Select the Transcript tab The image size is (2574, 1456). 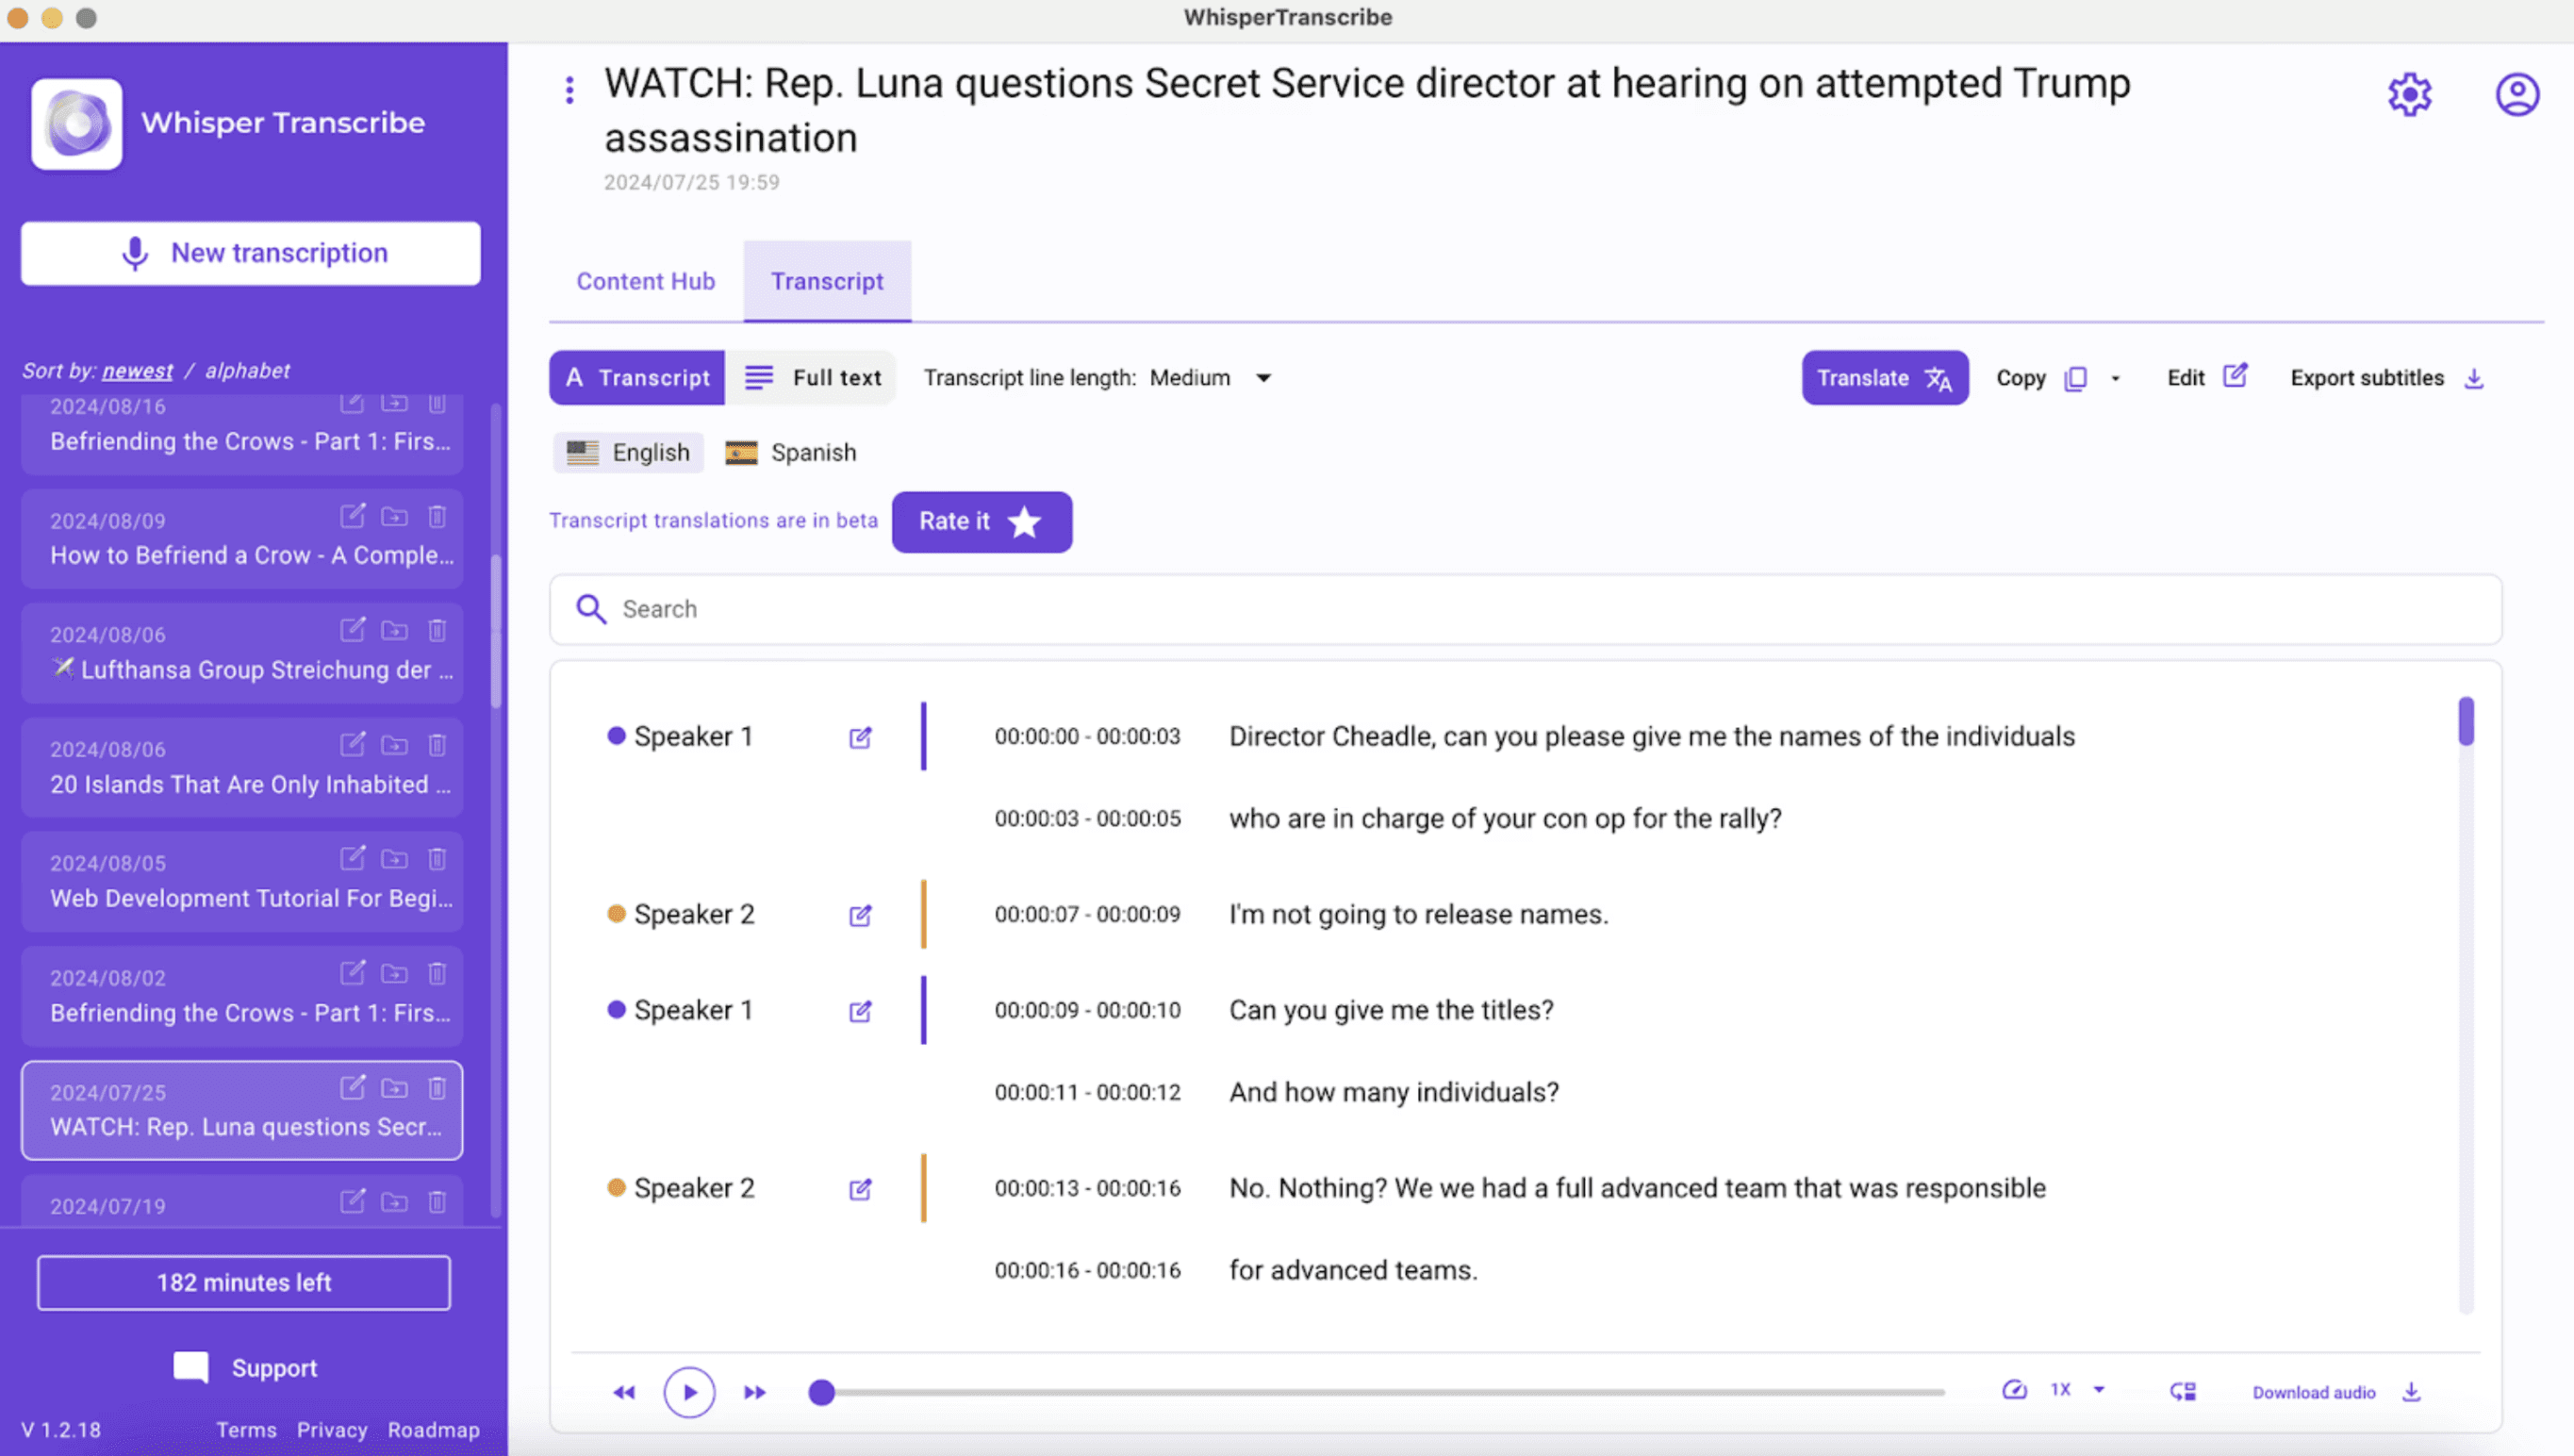[x=827, y=281]
